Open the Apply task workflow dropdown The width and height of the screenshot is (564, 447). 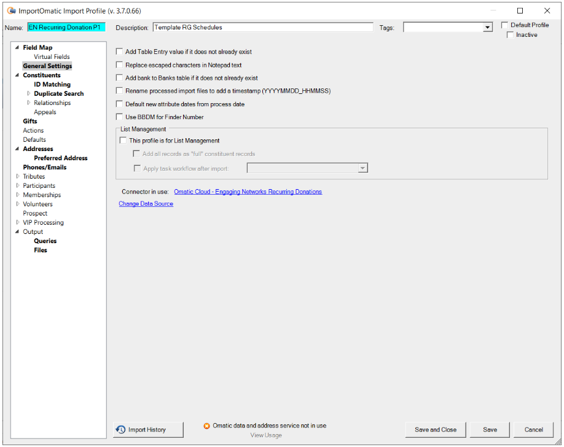click(x=362, y=168)
